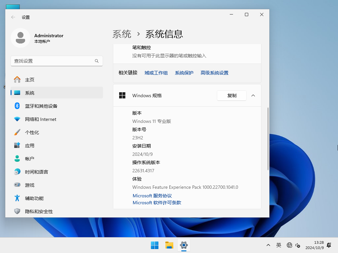Image resolution: width=338 pixels, height=253 pixels.
Task: Open Time and Language (时间和语言) settings
Action: coord(38,172)
